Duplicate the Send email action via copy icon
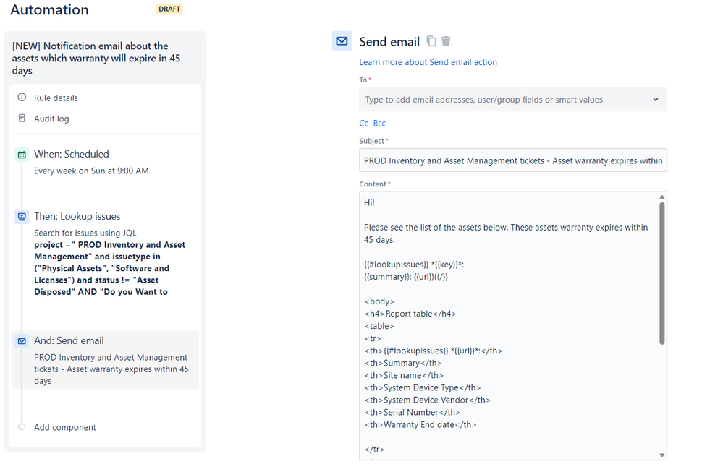The image size is (723, 464). (x=431, y=41)
